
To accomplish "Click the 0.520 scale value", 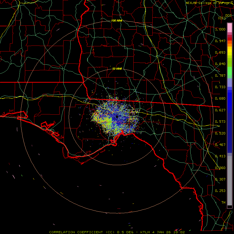I will 220,133.
